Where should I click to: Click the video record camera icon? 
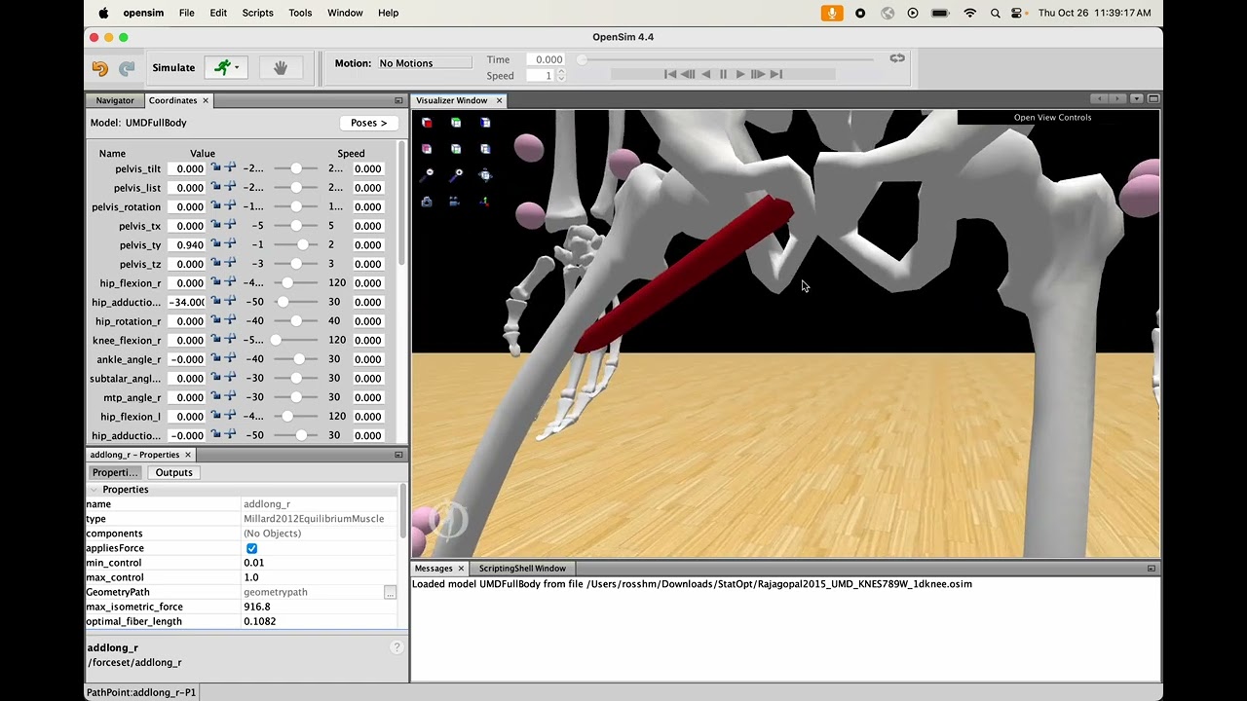(455, 202)
